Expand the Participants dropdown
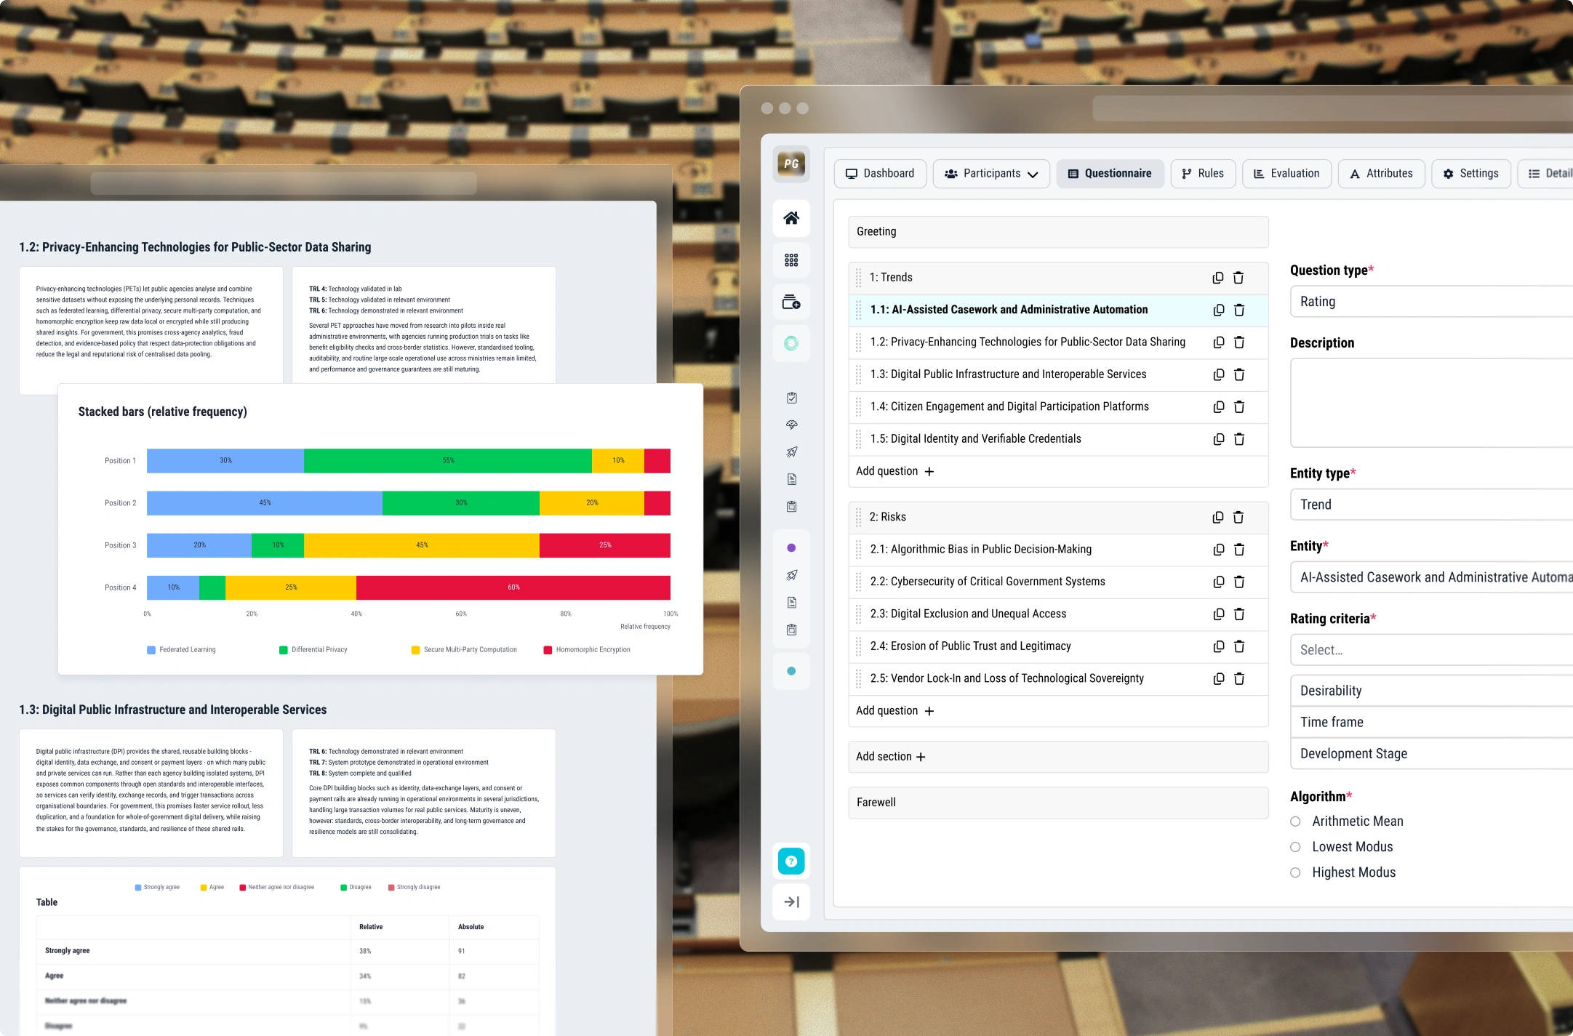 click(991, 174)
